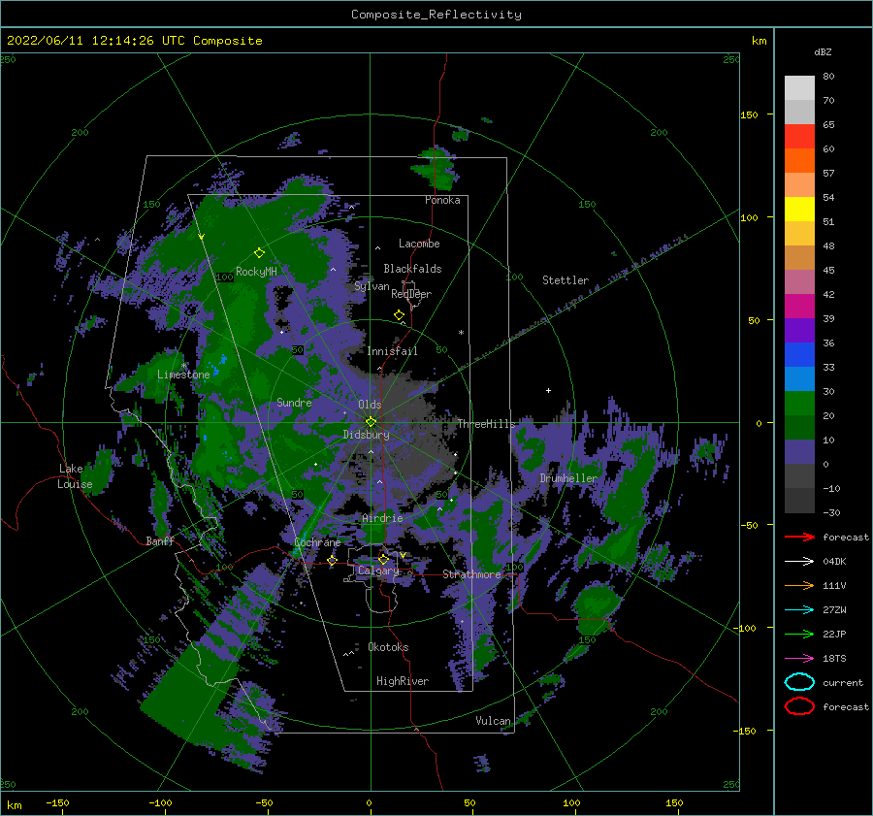Click the white asterisk marker east of Innisfail
This screenshot has height=816, width=873.
[461, 333]
